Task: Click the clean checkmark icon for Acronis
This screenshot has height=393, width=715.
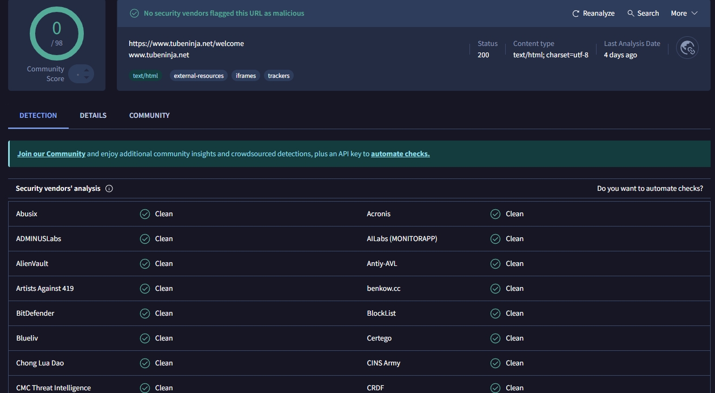Action: click(495, 214)
